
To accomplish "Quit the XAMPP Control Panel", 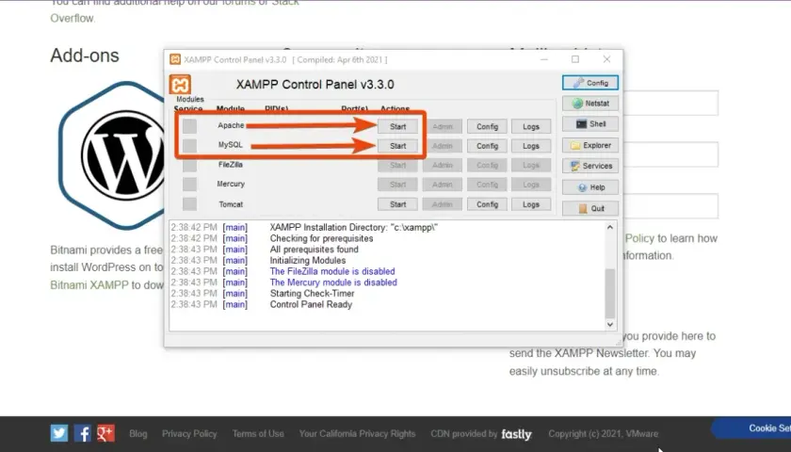I will tap(590, 208).
